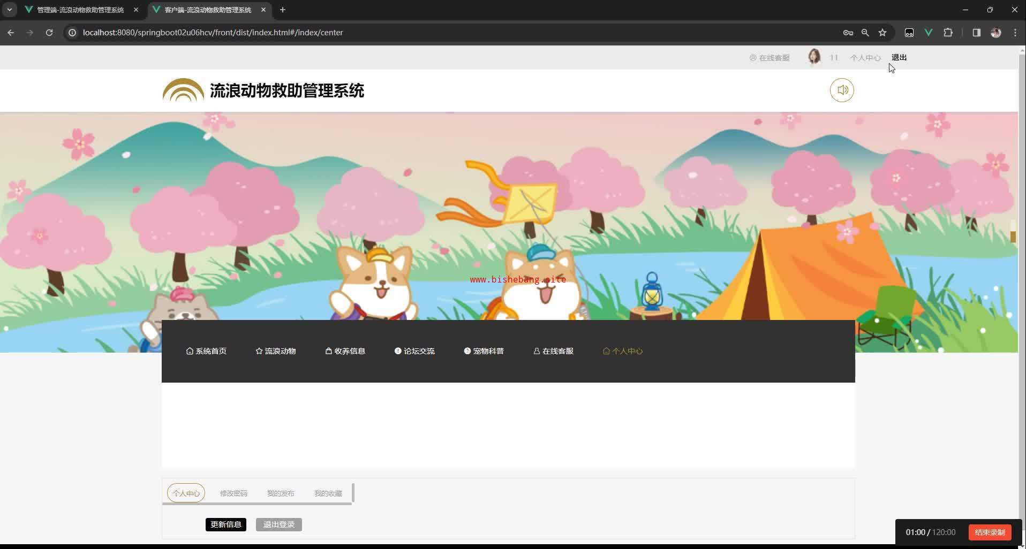Image resolution: width=1026 pixels, height=549 pixels.
Task: Open the browser extensions puzzle icon
Action: click(x=948, y=33)
